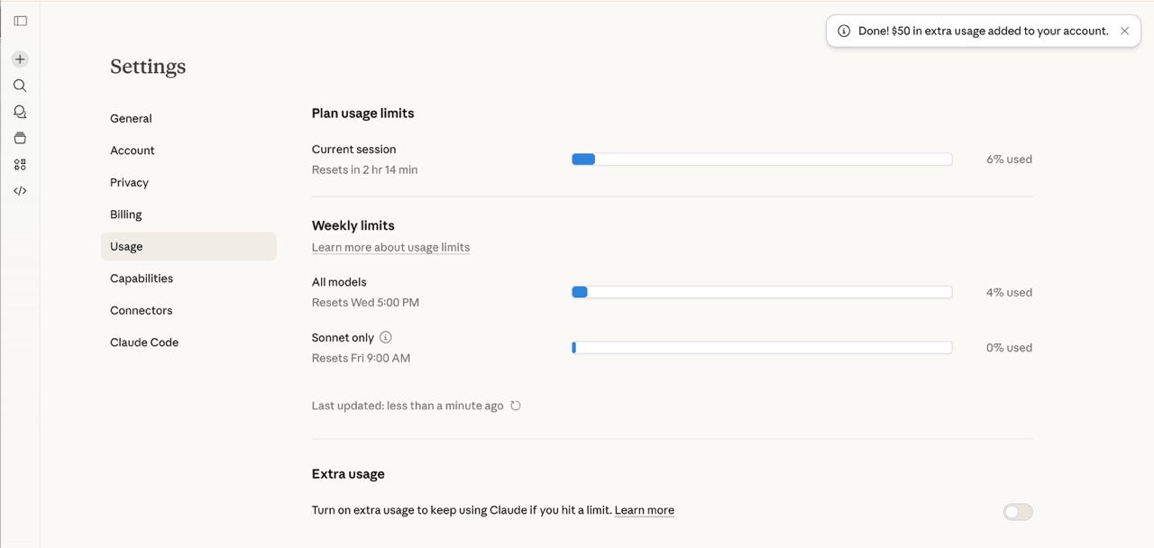Click the info icon in notification toast

pyautogui.click(x=844, y=31)
